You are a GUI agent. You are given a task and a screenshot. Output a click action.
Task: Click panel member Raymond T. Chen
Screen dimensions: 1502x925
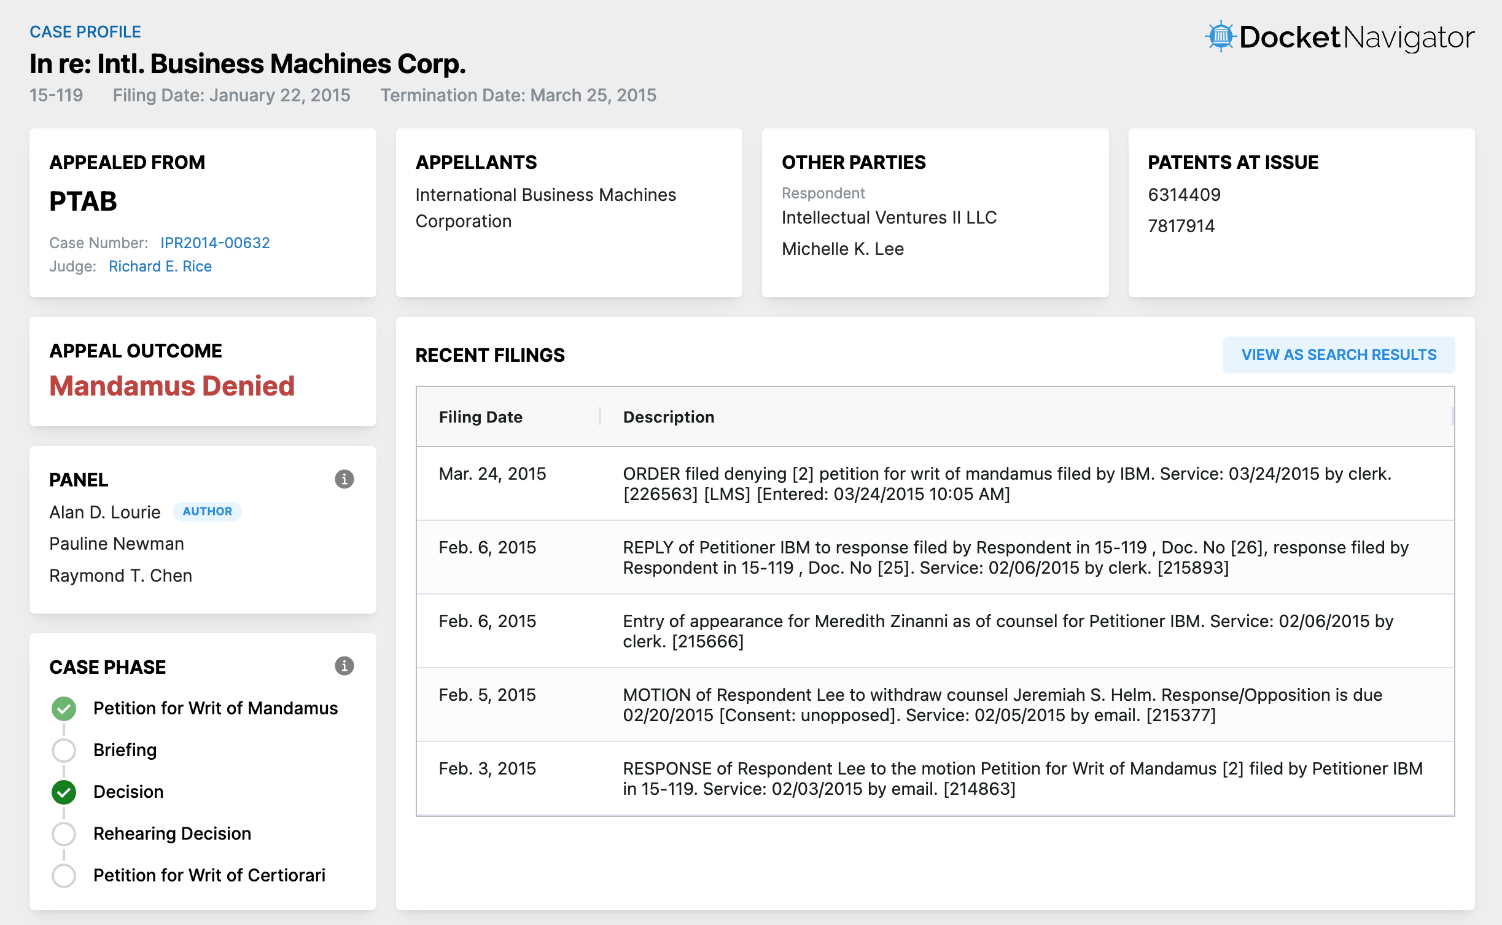pos(121,576)
